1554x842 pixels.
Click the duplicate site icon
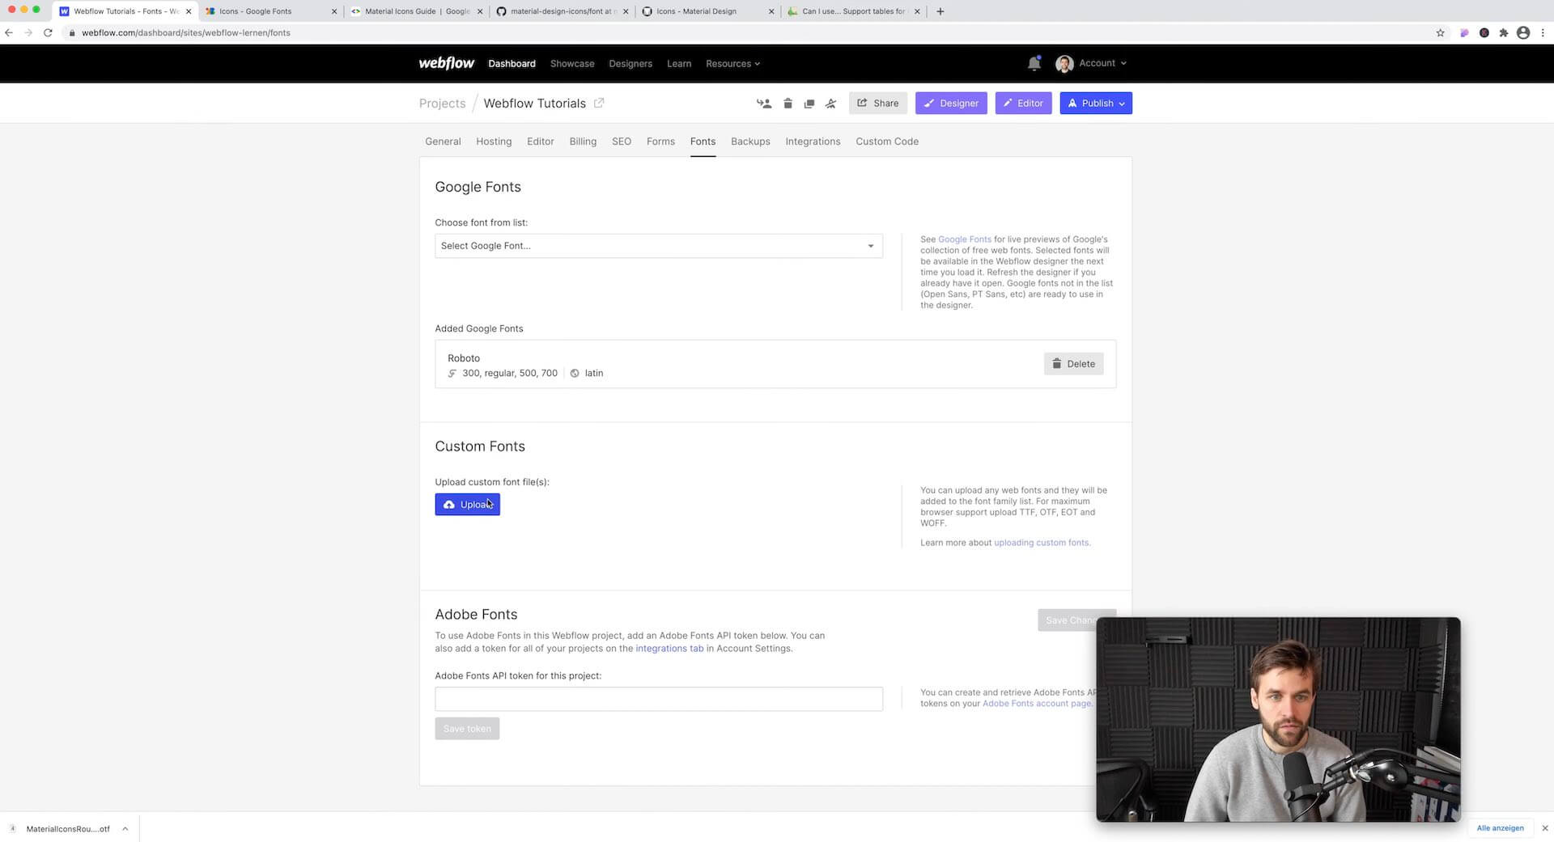pyautogui.click(x=809, y=104)
